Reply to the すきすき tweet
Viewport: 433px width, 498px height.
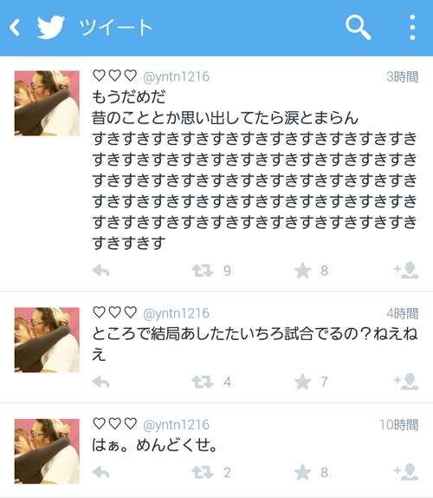tap(100, 271)
